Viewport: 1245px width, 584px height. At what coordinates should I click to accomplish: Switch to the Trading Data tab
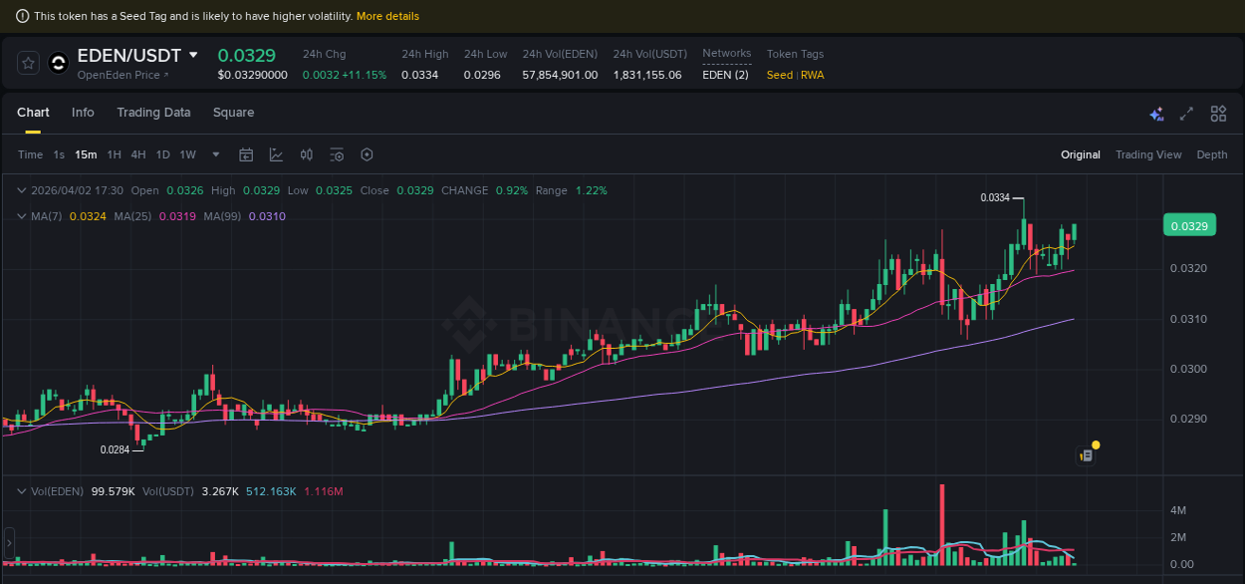coord(153,113)
